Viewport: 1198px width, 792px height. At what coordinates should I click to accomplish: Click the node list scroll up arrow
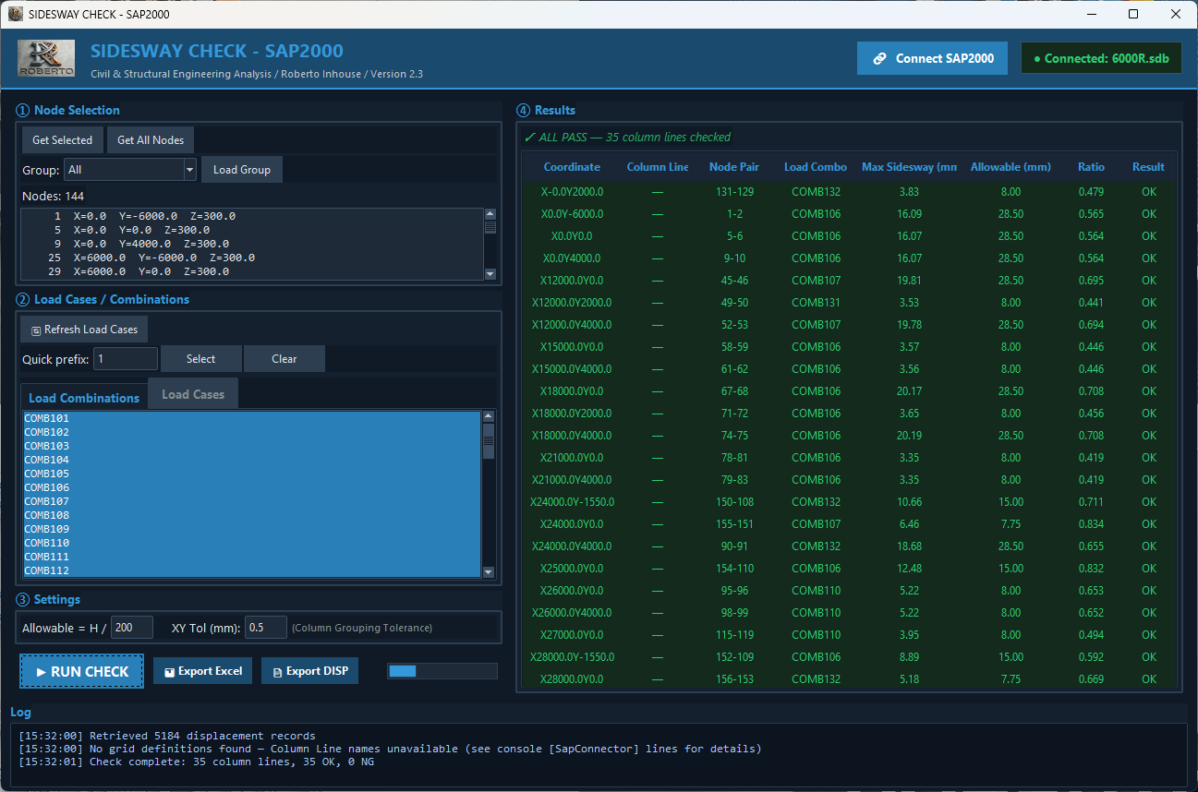click(490, 214)
